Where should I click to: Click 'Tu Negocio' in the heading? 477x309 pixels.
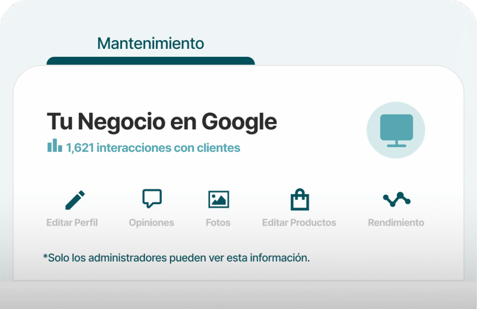tap(105, 122)
